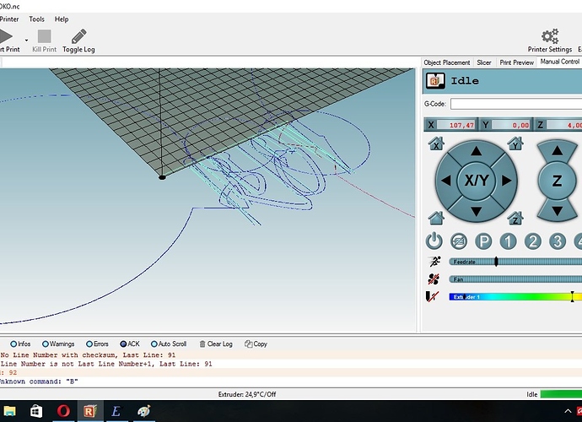582x422 pixels.
Task: Adjust the Fan speed slider
Action: click(x=515, y=279)
